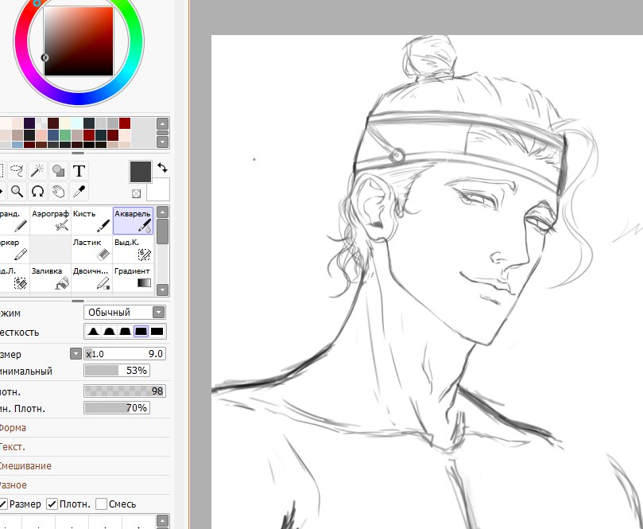The image size is (643, 529).
Task: Pick the dark purple palette swatch
Action: tap(29, 123)
